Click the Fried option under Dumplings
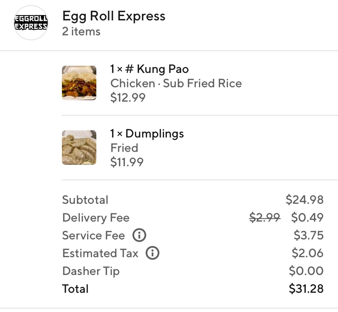The width and height of the screenshot is (338, 312). click(x=124, y=148)
